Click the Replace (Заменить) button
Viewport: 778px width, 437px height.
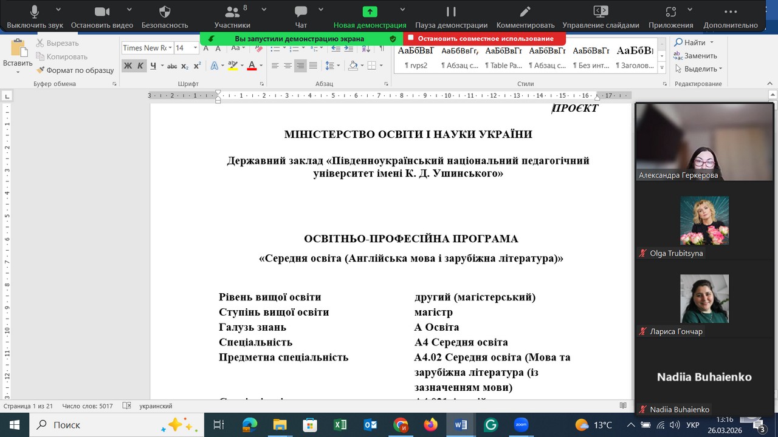pos(695,56)
